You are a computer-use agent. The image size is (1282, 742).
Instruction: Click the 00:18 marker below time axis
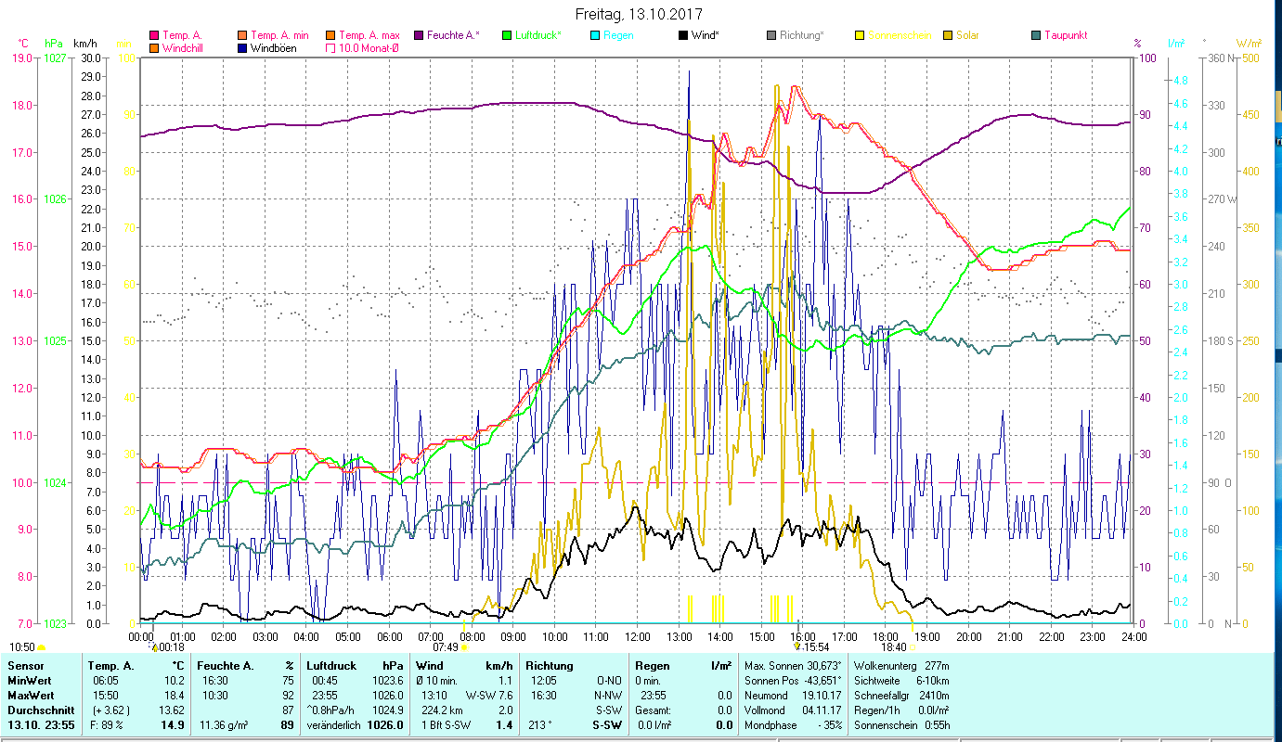pyautogui.click(x=170, y=647)
